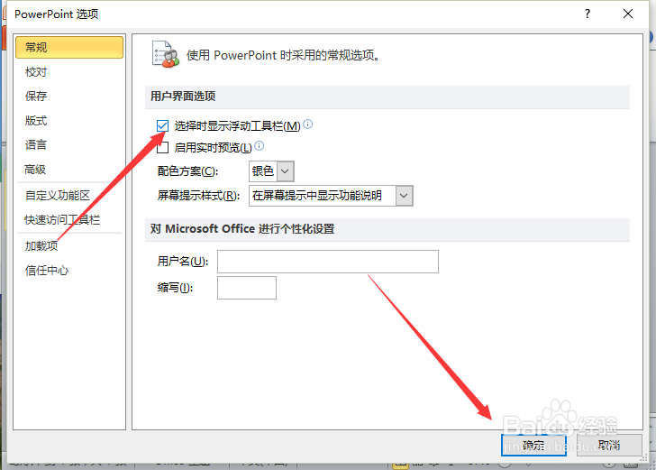Confirm with the 确定 button
Screen dimensions: 656x470
[533, 445]
